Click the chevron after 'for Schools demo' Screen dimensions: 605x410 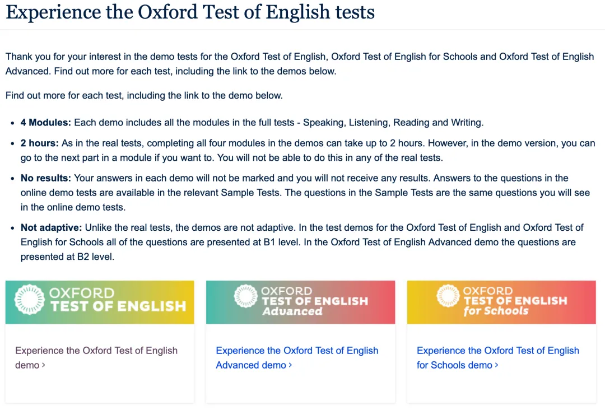(x=496, y=365)
